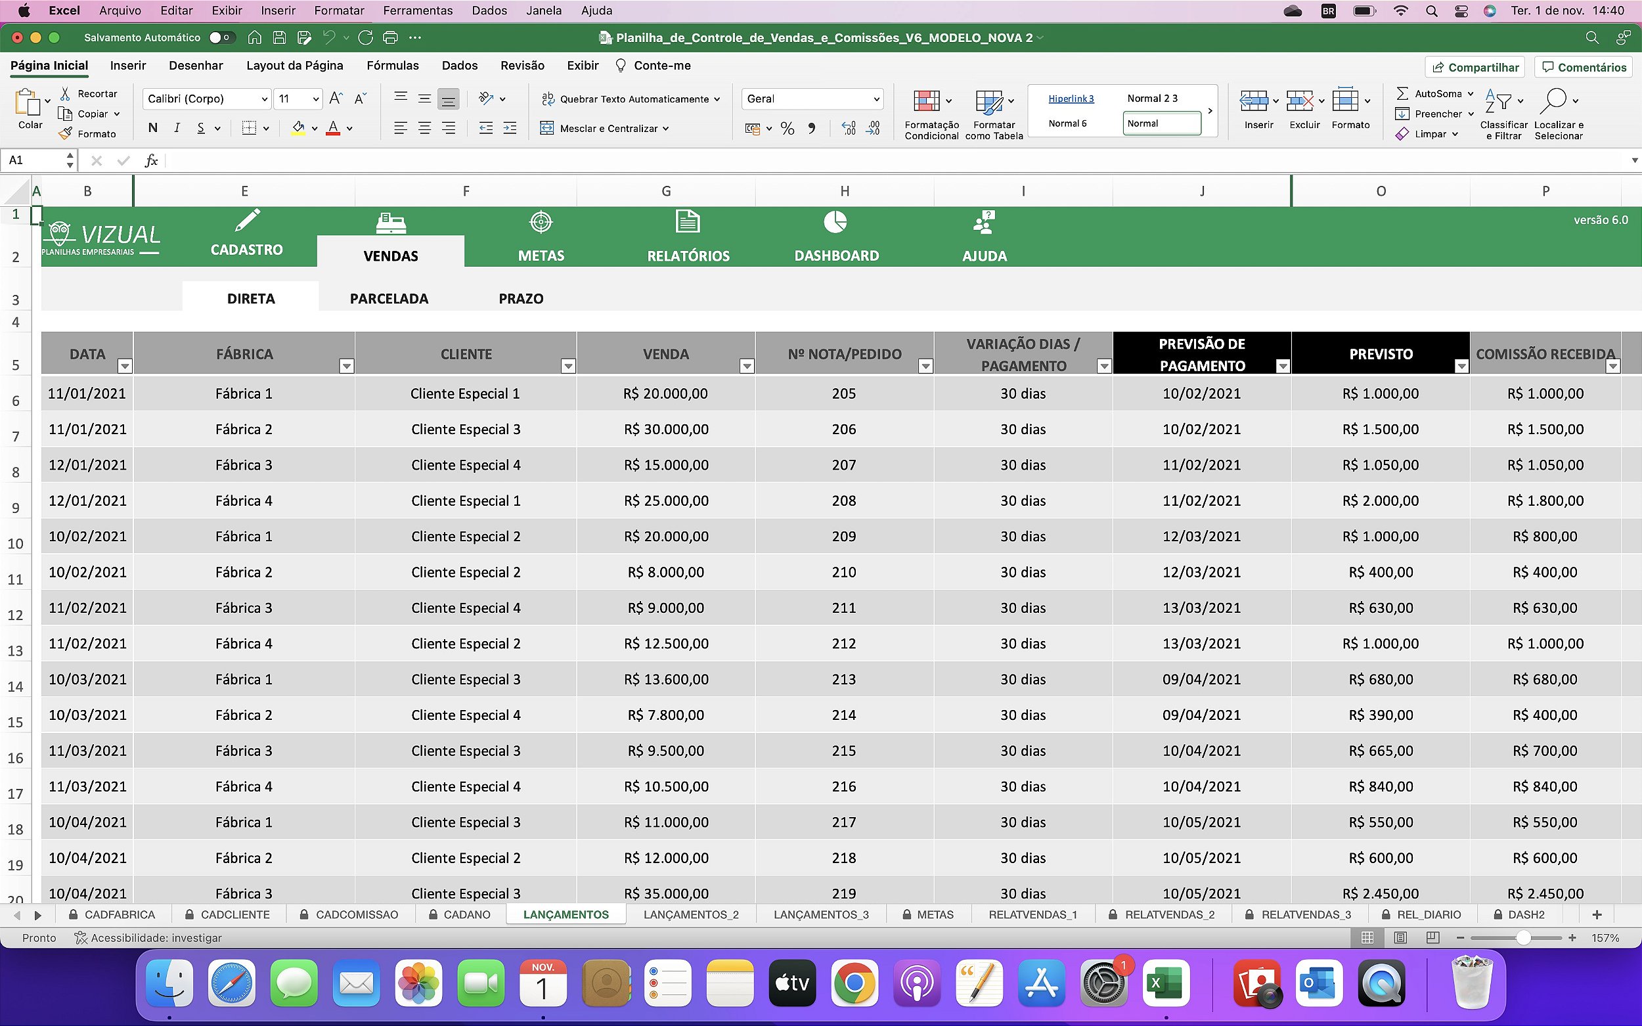Open the CLIENTE column filter dropdown

(568, 365)
